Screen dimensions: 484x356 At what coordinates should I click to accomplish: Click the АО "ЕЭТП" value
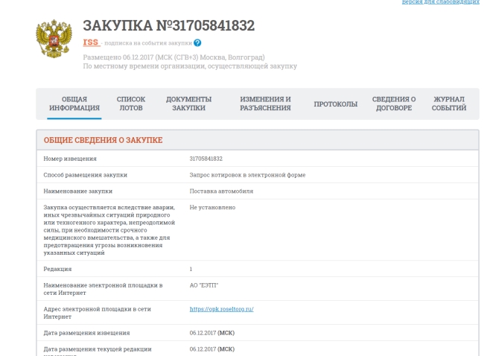204,285
